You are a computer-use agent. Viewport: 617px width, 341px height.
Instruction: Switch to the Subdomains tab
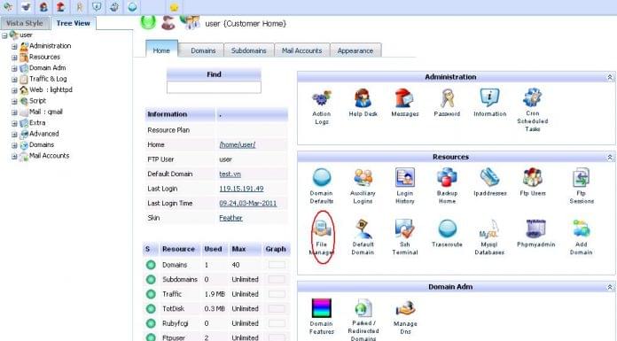coord(249,50)
